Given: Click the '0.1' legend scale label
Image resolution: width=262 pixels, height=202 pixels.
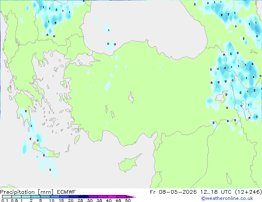Looking at the screenshot, I should coord(5,200).
